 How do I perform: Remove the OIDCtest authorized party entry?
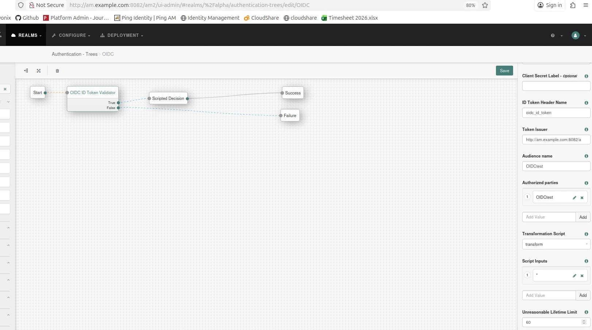click(582, 198)
